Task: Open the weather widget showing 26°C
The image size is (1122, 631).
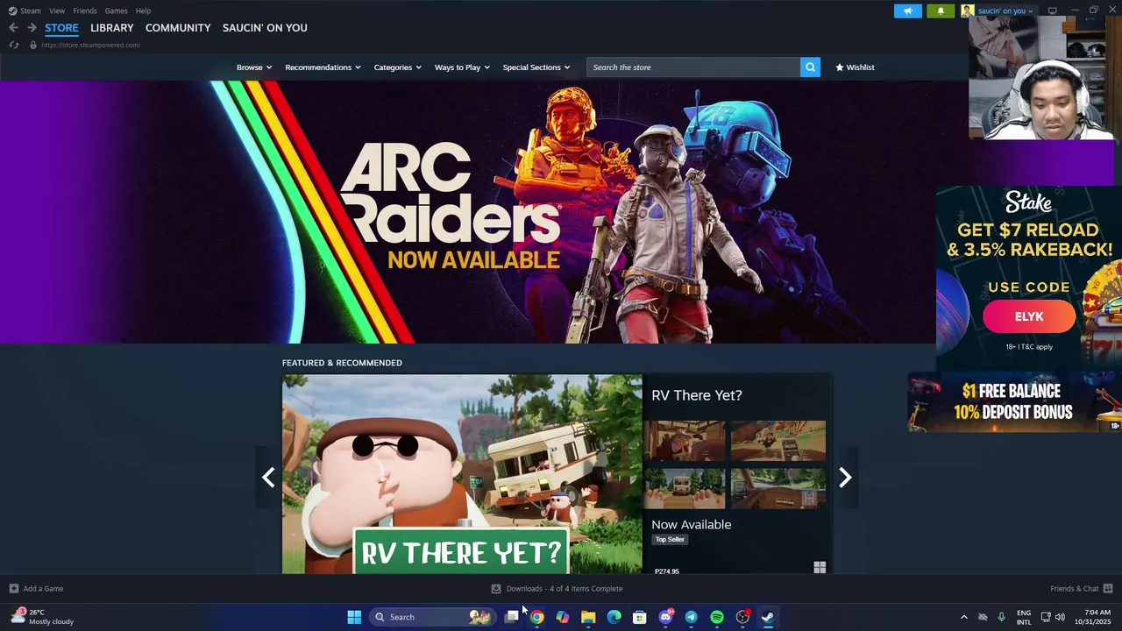Action: (42, 617)
